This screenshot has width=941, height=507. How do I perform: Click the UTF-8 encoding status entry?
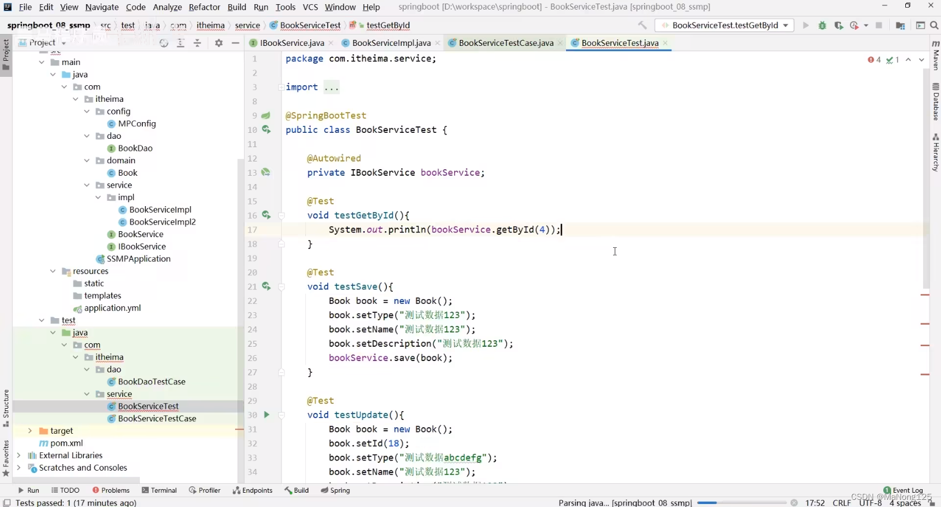pyautogui.click(x=870, y=503)
